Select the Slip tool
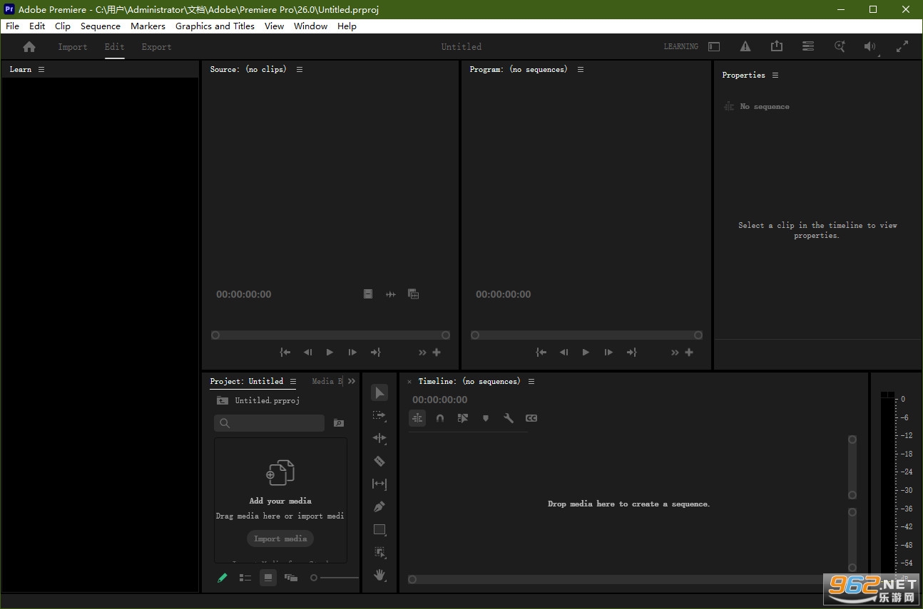Image resolution: width=923 pixels, height=609 pixels. tap(379, 484)
